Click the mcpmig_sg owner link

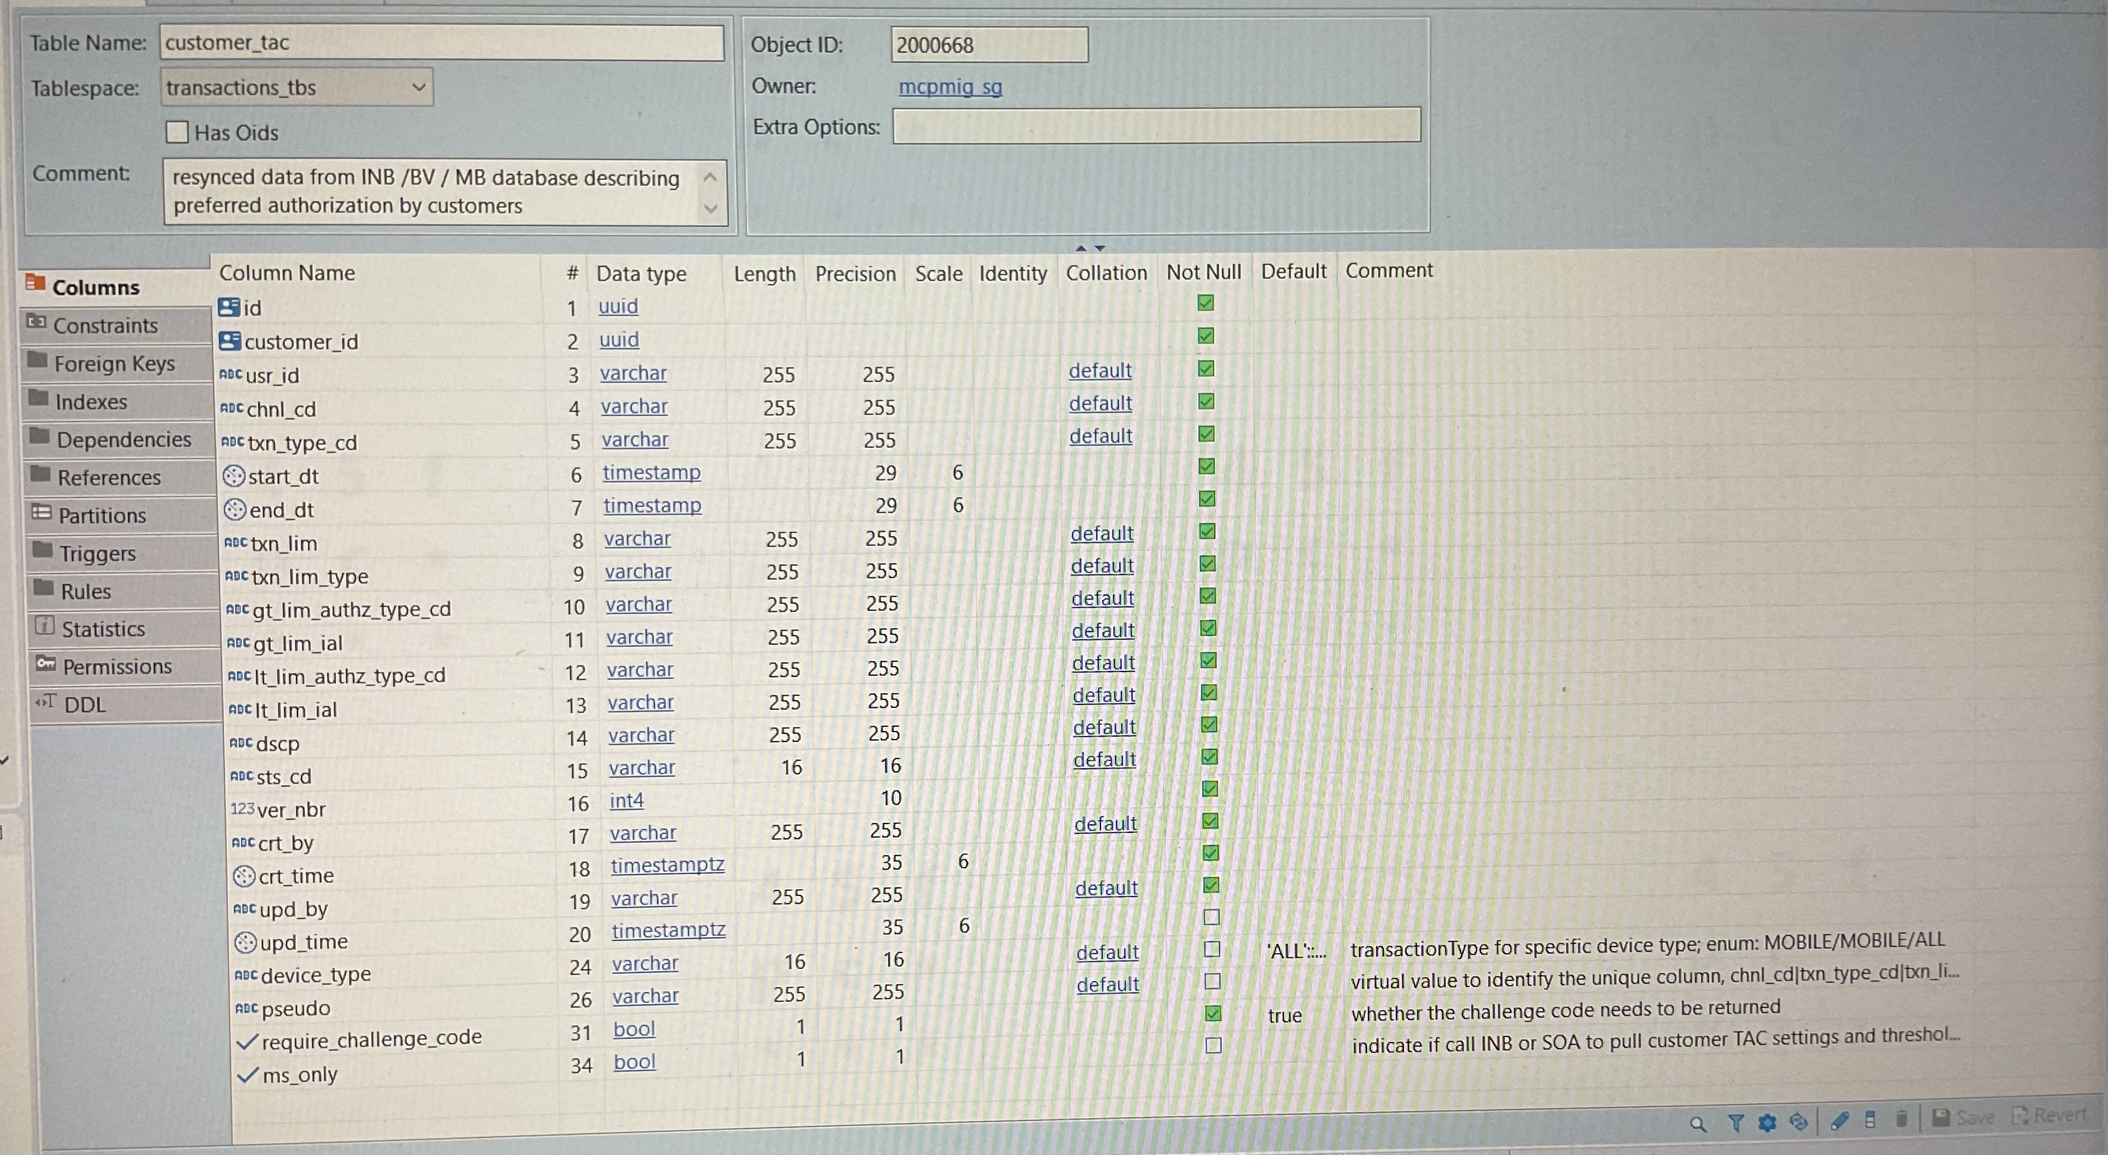950,87
